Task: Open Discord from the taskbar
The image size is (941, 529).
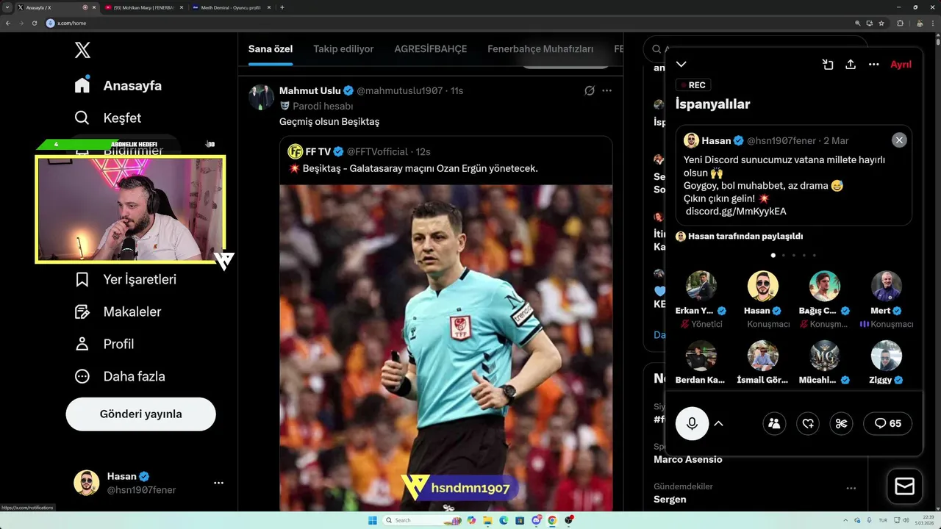Action: tap(536, 520)
